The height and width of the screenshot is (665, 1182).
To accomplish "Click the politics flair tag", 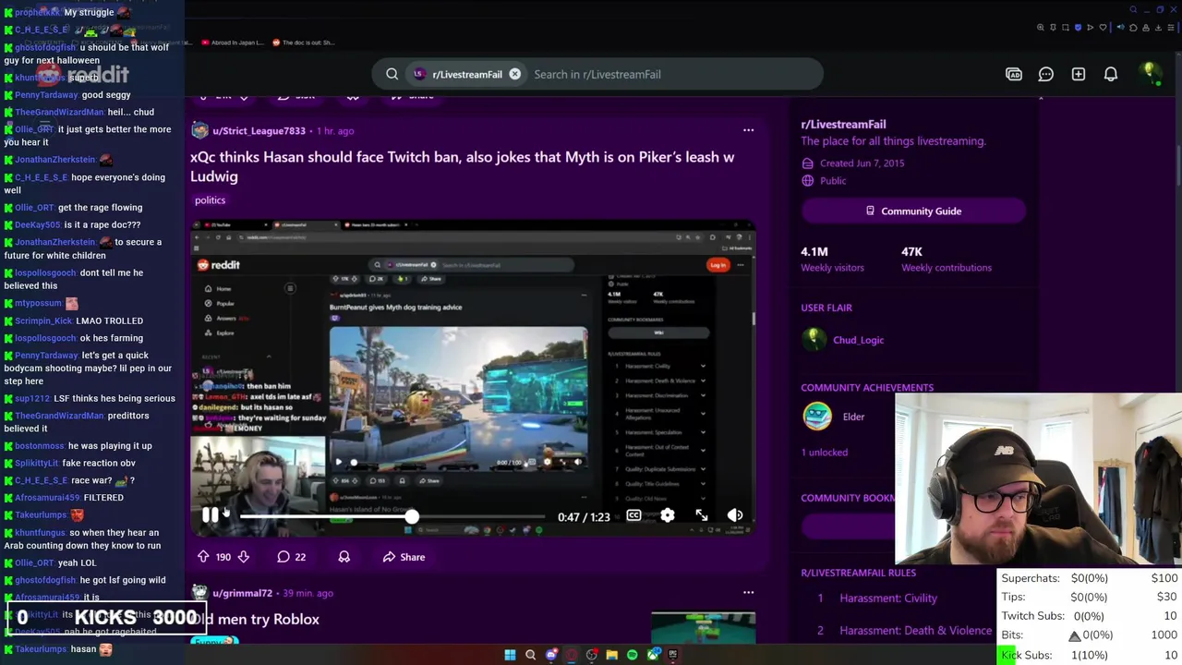I will [x=210, y=200].
